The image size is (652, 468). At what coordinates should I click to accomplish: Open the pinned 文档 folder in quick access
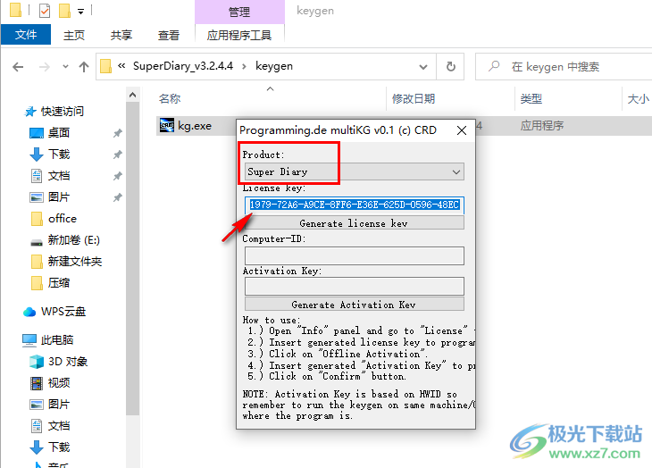[59, 176]
